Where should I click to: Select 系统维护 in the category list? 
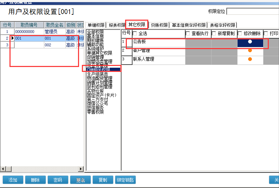click(x=95, y=49)
